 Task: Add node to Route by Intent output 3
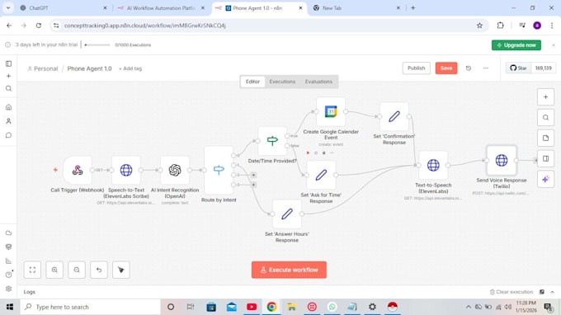coord(253,185)
